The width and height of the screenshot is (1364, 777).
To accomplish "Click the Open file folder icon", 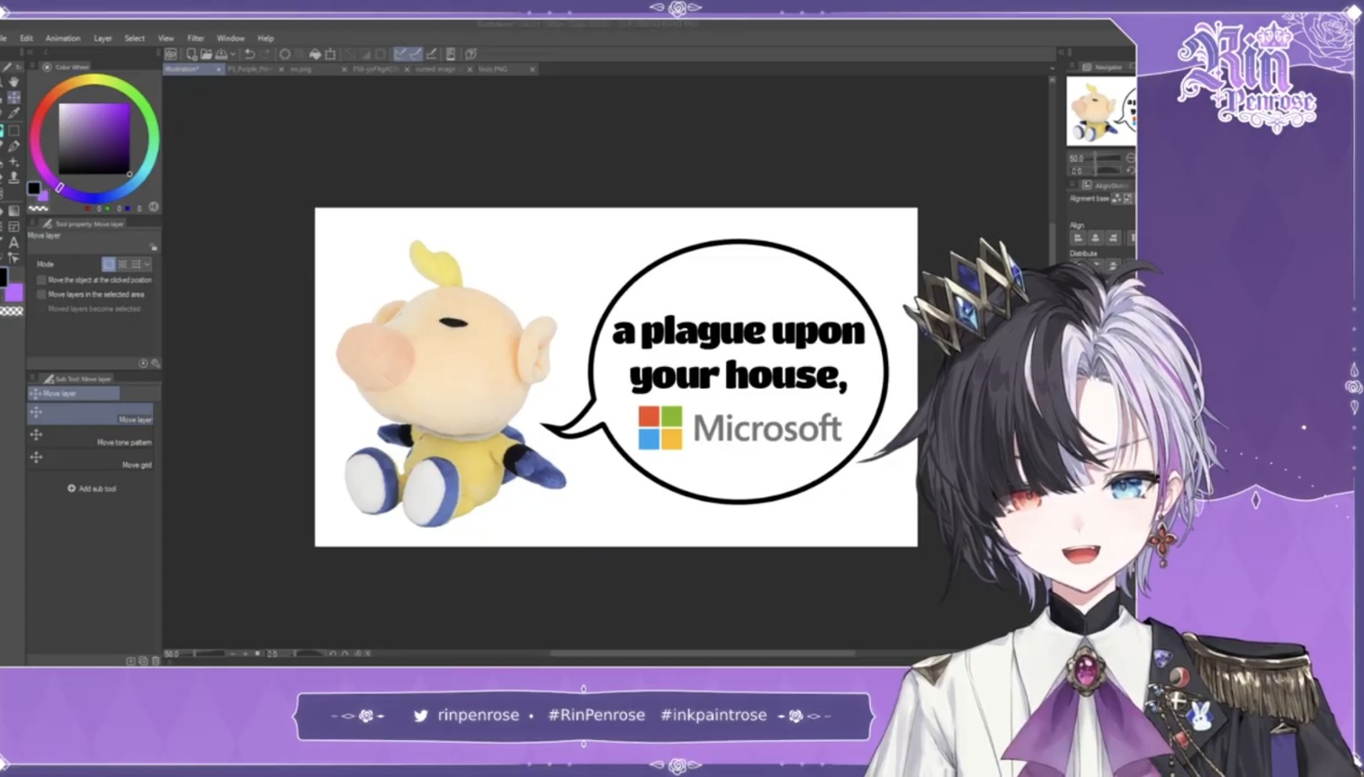I will [x=207, y=54].
